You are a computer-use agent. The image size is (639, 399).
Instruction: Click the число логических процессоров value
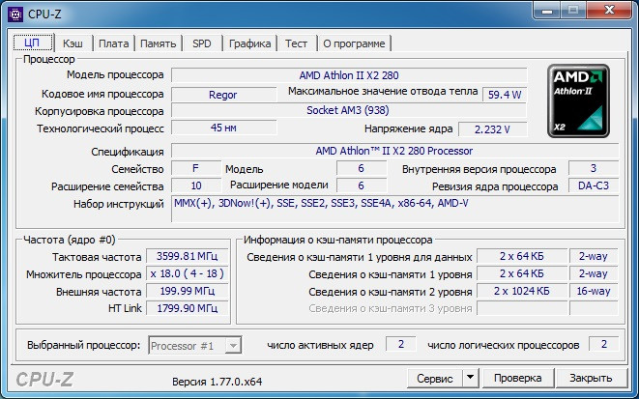click(x=604, y=344)
